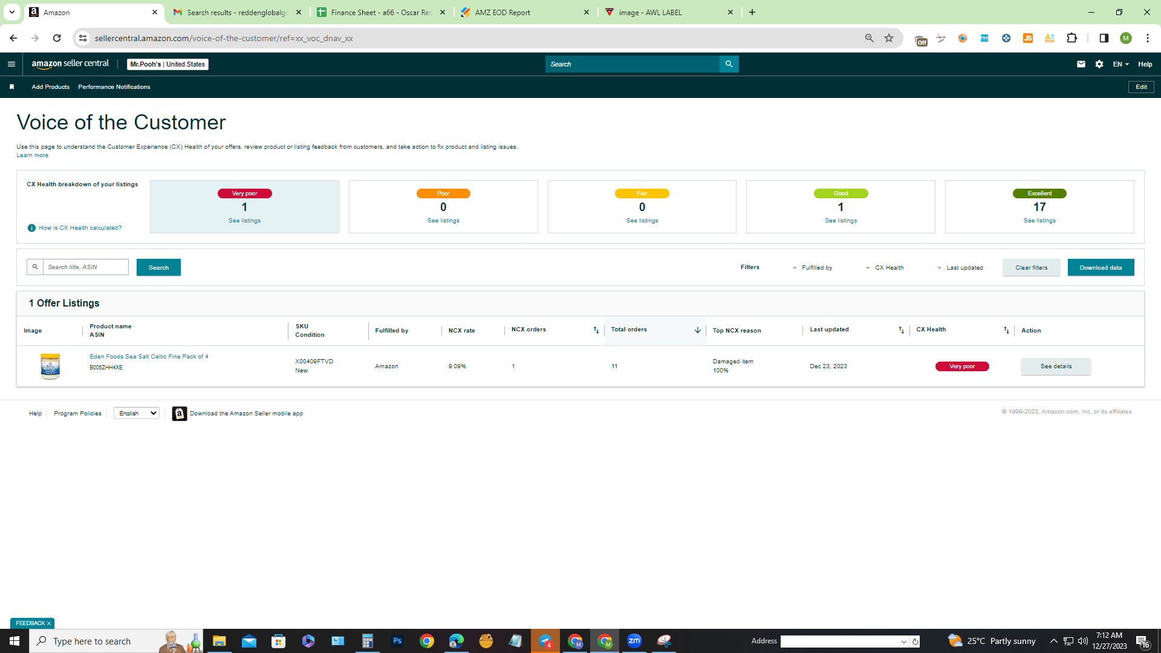Click Learn more link
The image size is (1161, 653).
tap(33, 155)
